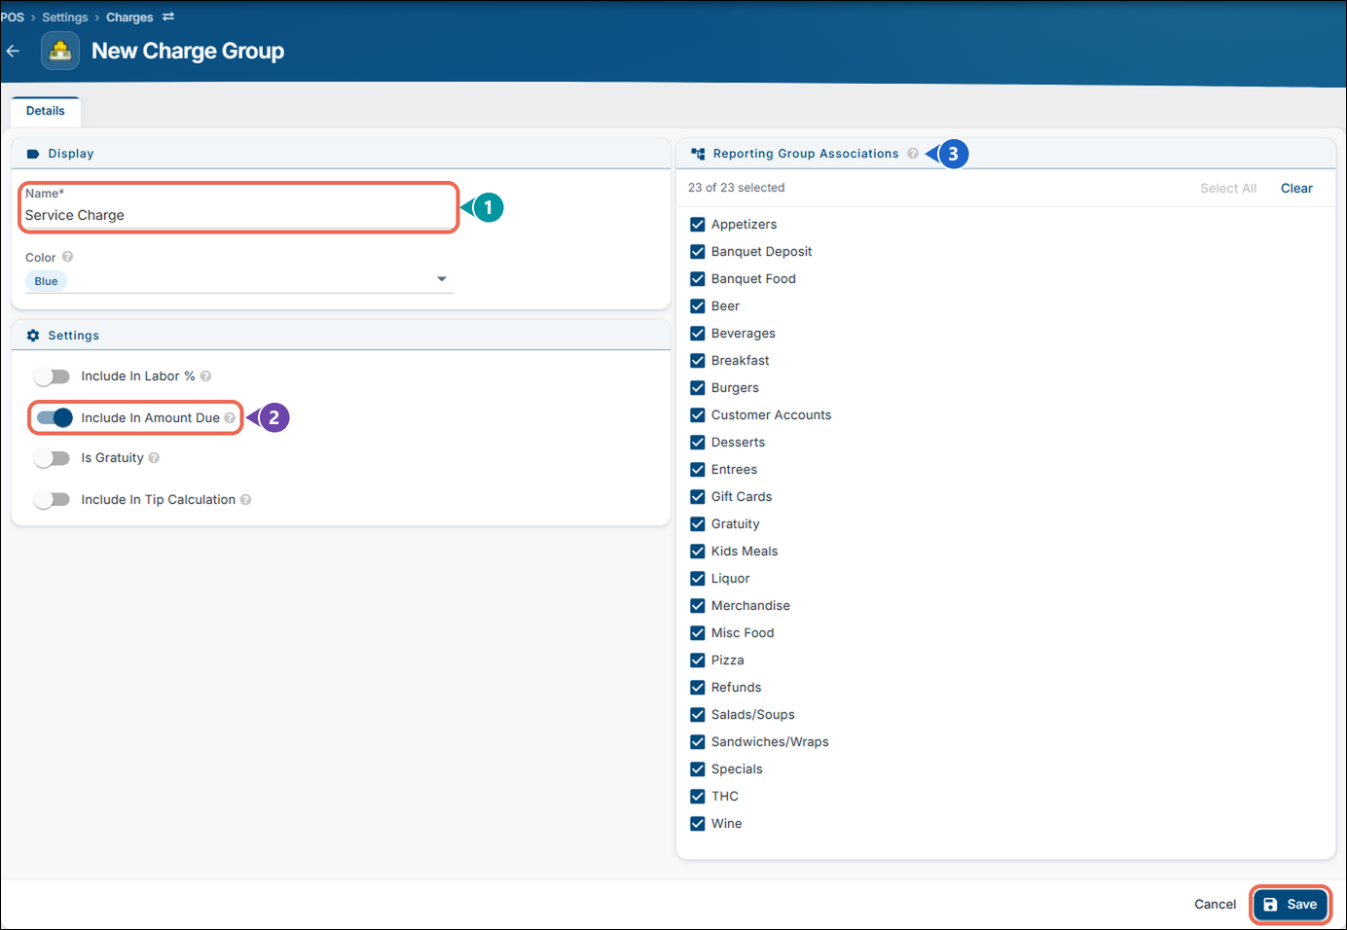Click the charge group building icon
1347x930 pixels.
pos(60,51)
